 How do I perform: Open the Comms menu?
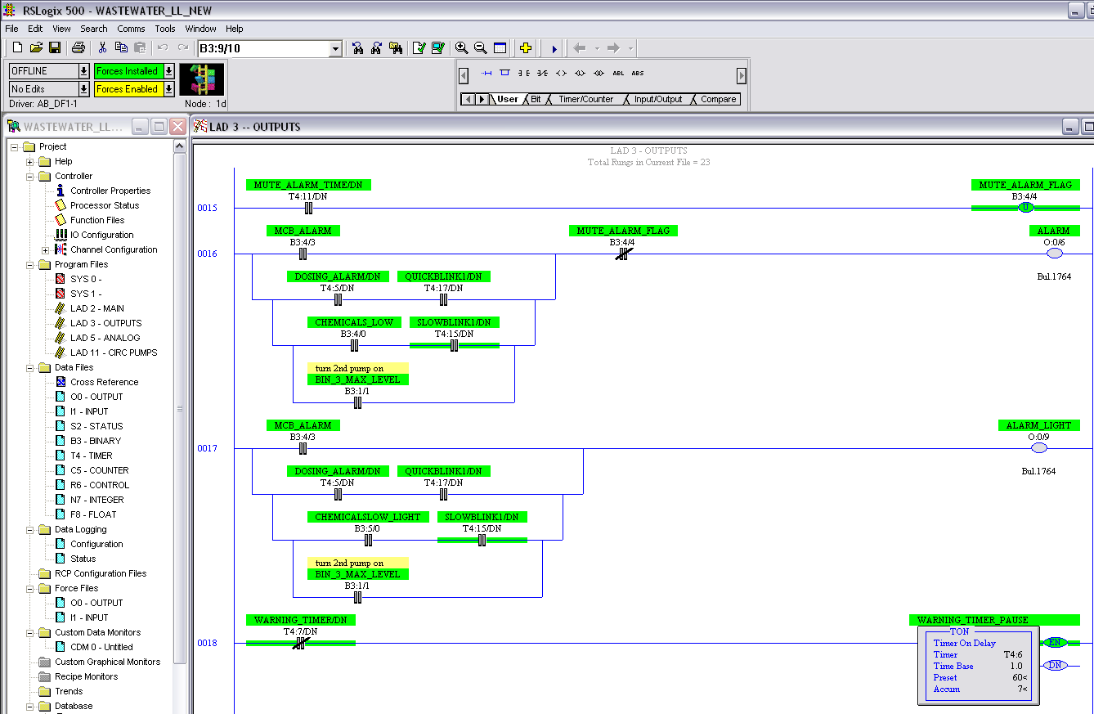click(131, 29)
